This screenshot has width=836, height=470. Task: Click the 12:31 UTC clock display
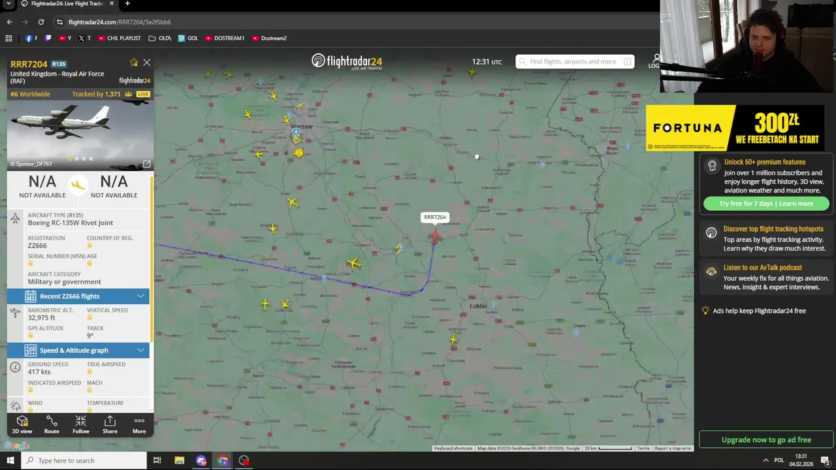click(x=487, y=62)
